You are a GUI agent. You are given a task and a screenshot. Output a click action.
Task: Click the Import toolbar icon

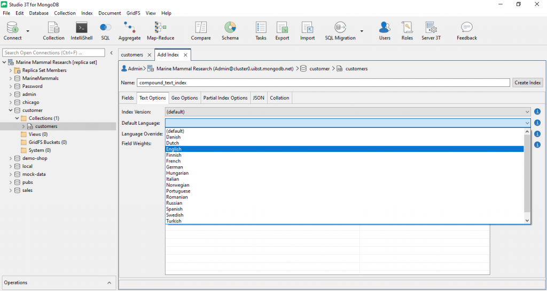307,31
